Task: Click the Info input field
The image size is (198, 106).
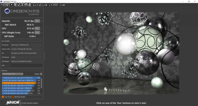Action: [26, 65]
